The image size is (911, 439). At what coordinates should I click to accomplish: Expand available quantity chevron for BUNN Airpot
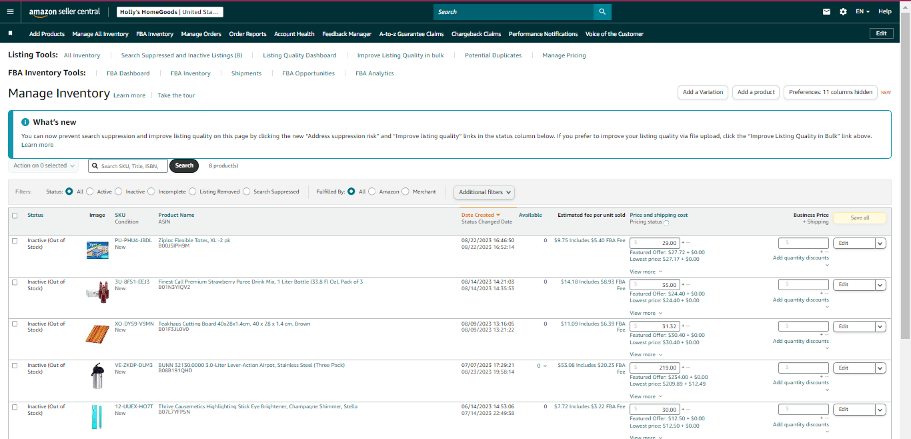click(x=545, y=366)
